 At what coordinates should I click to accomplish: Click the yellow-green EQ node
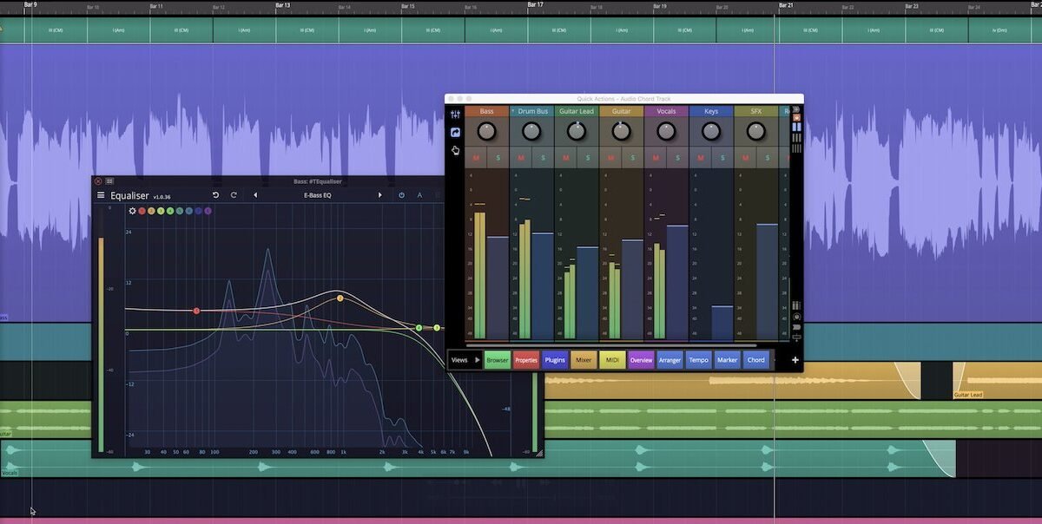[437, 328]
